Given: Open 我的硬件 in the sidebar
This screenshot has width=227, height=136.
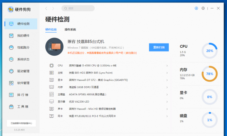Looking at the screenshot, I should 21,35.
